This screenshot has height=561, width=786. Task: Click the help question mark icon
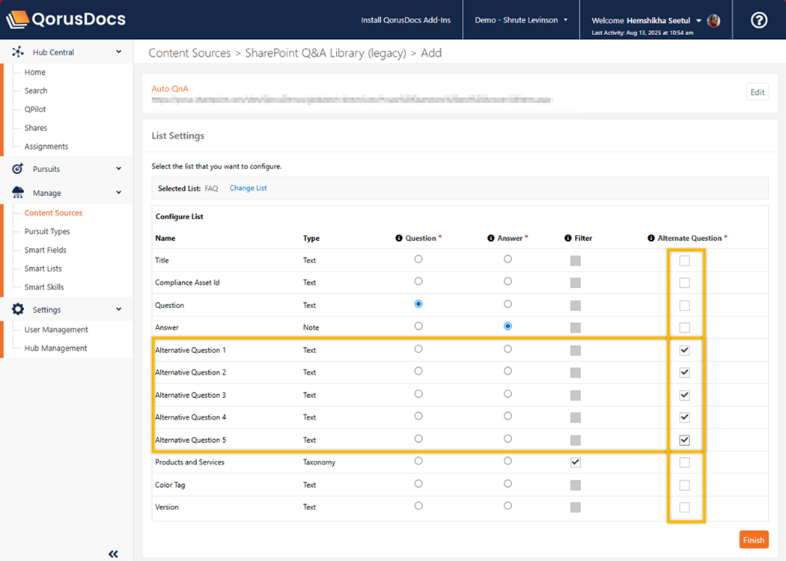click(758, 20)
